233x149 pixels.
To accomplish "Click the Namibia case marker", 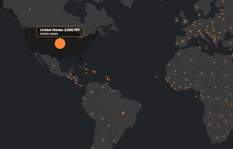I will click(x=209, y=124).
